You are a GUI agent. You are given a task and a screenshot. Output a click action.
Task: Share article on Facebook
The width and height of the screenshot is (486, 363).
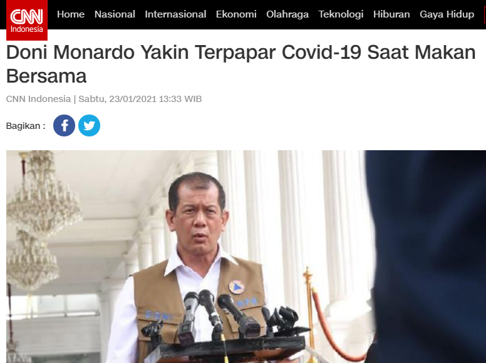point(64,125)
